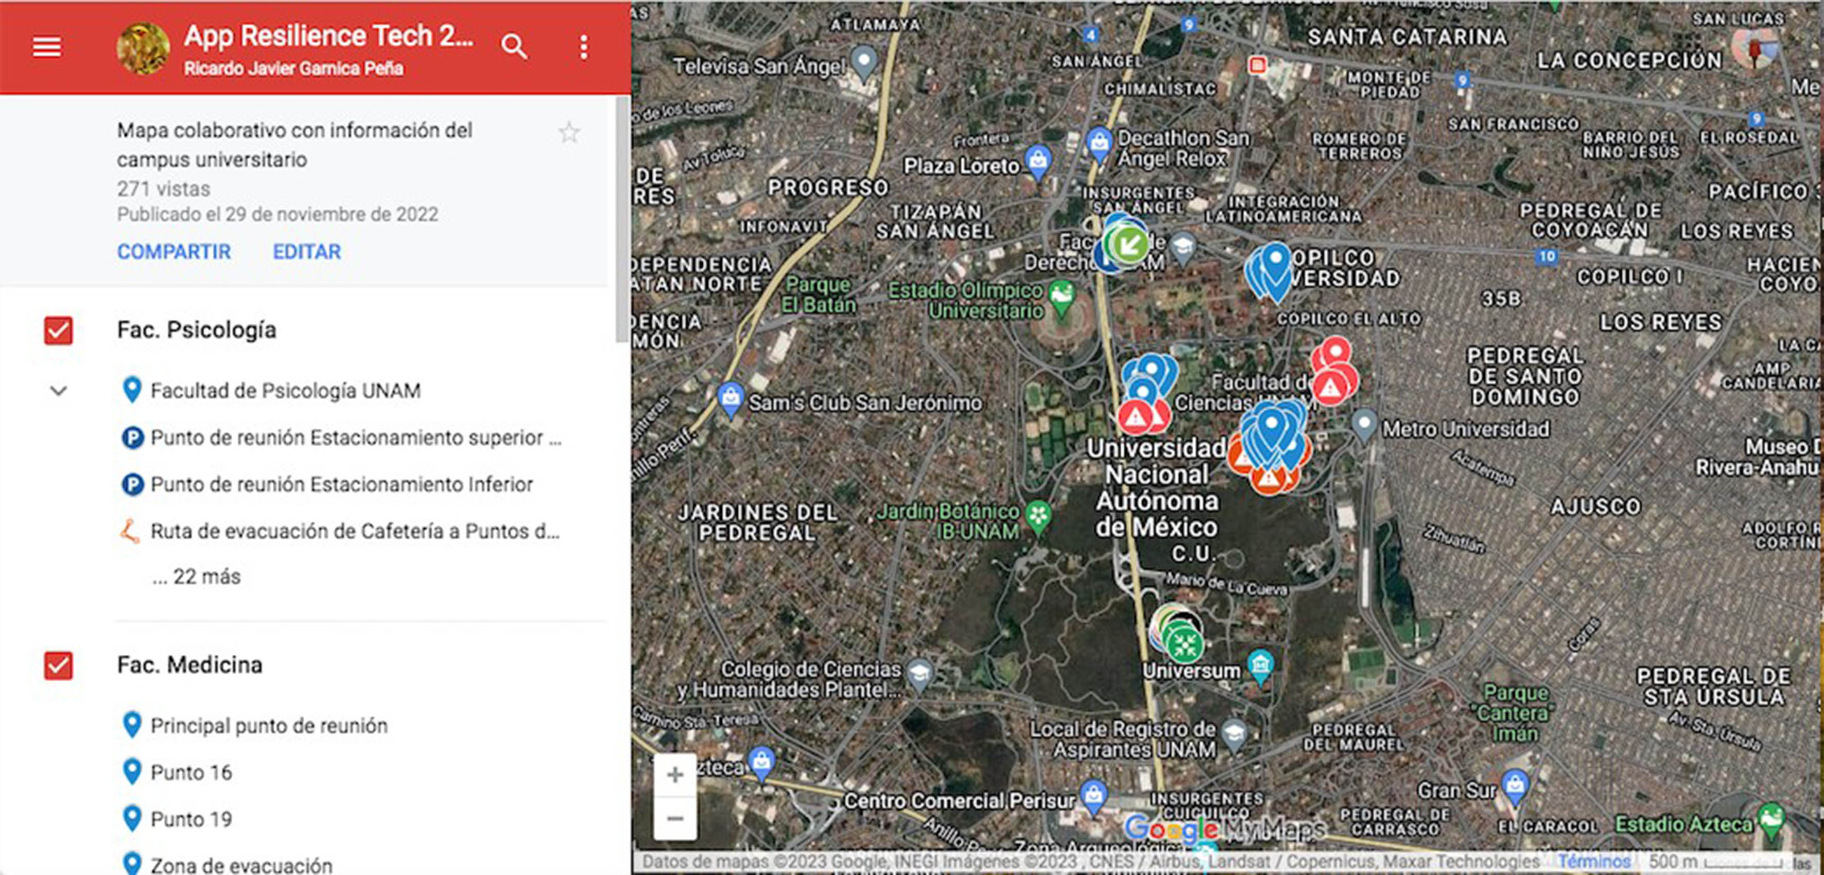Viewport: 1824px width, 875px height.
Task: Zoom in with the plus button
Action: coord(675,775)
